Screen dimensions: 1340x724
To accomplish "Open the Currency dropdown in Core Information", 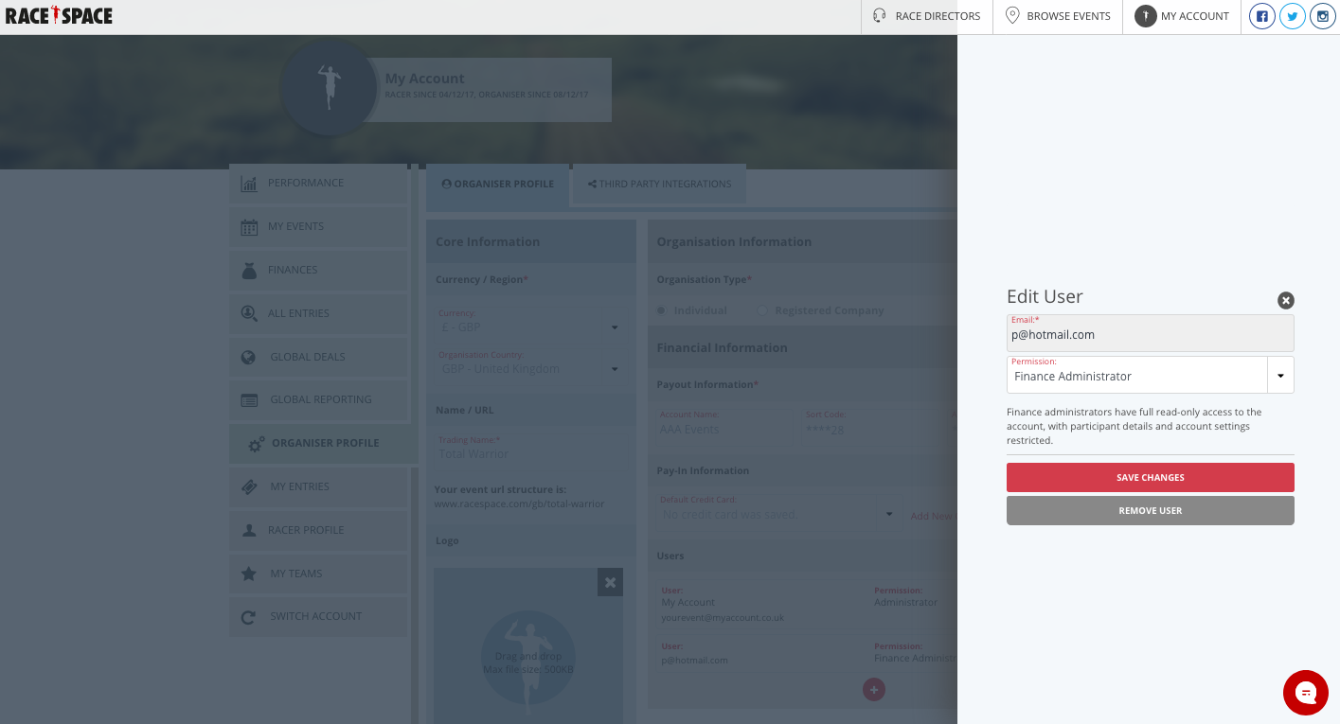I will 615,327.
